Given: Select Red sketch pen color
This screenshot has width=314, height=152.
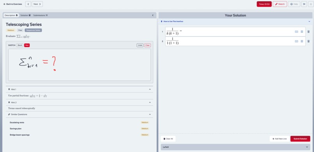Looking at the screenshot, I should tap(27, 45).
